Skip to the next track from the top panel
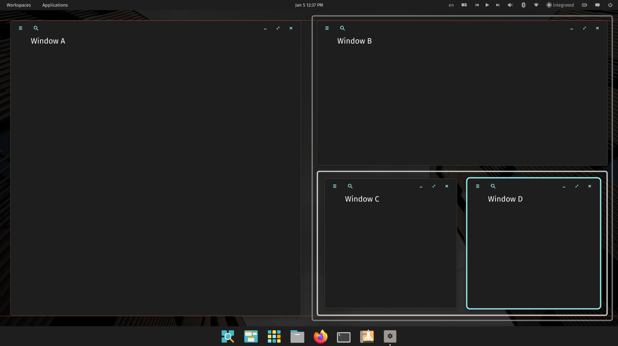Screen dimensions: 618x346 tap(497, 5)
